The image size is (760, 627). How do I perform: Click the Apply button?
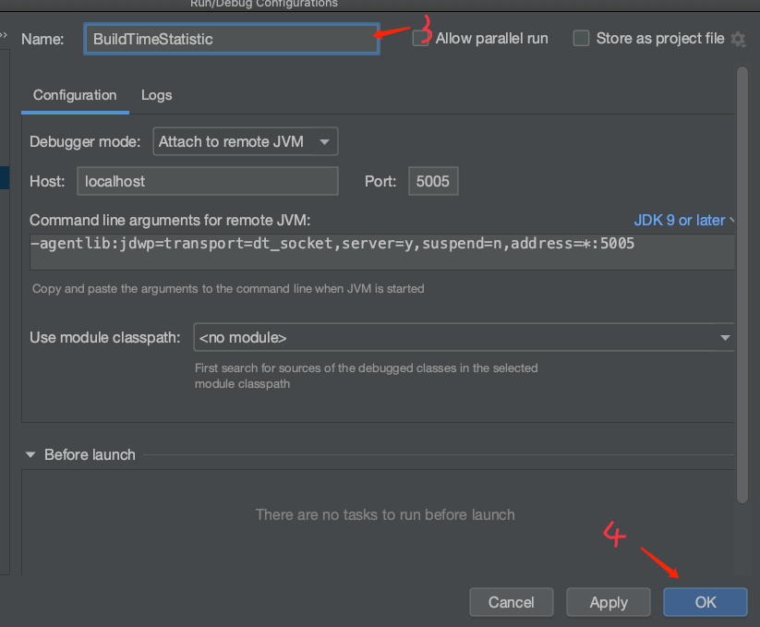pyautogui.click(x=609, y=602)
